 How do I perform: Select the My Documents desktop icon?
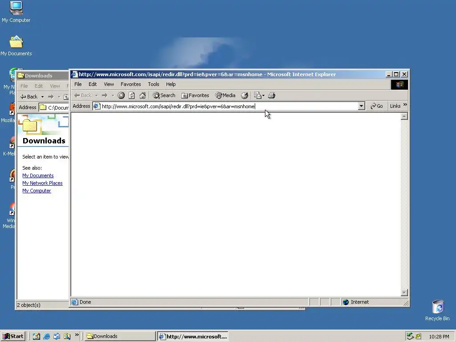click(16, 46)
